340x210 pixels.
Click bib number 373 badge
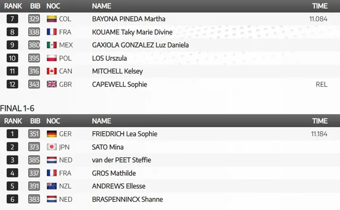34,147
